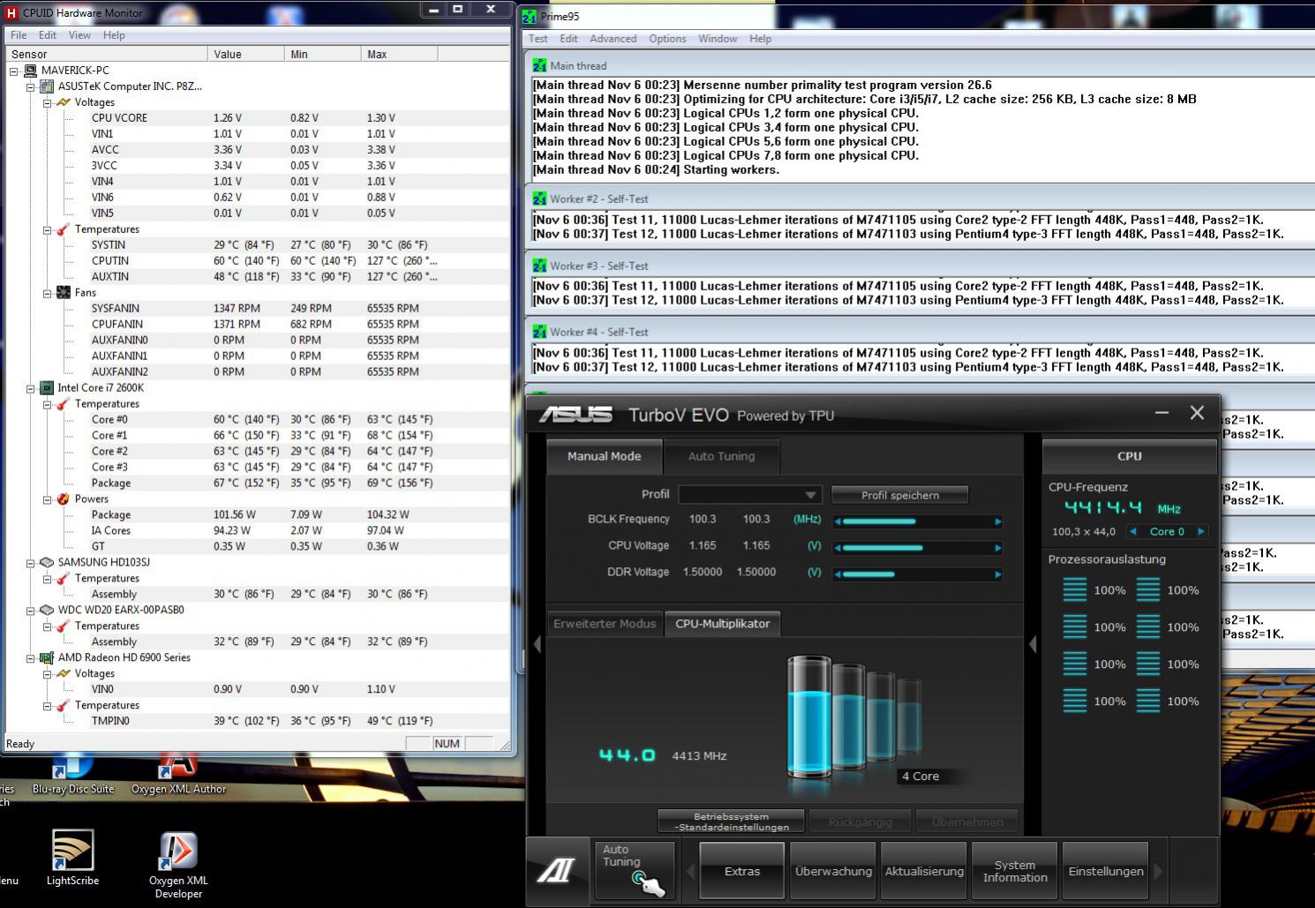Click the Fans category icon
1315x908 pixels.
(64, 292)
